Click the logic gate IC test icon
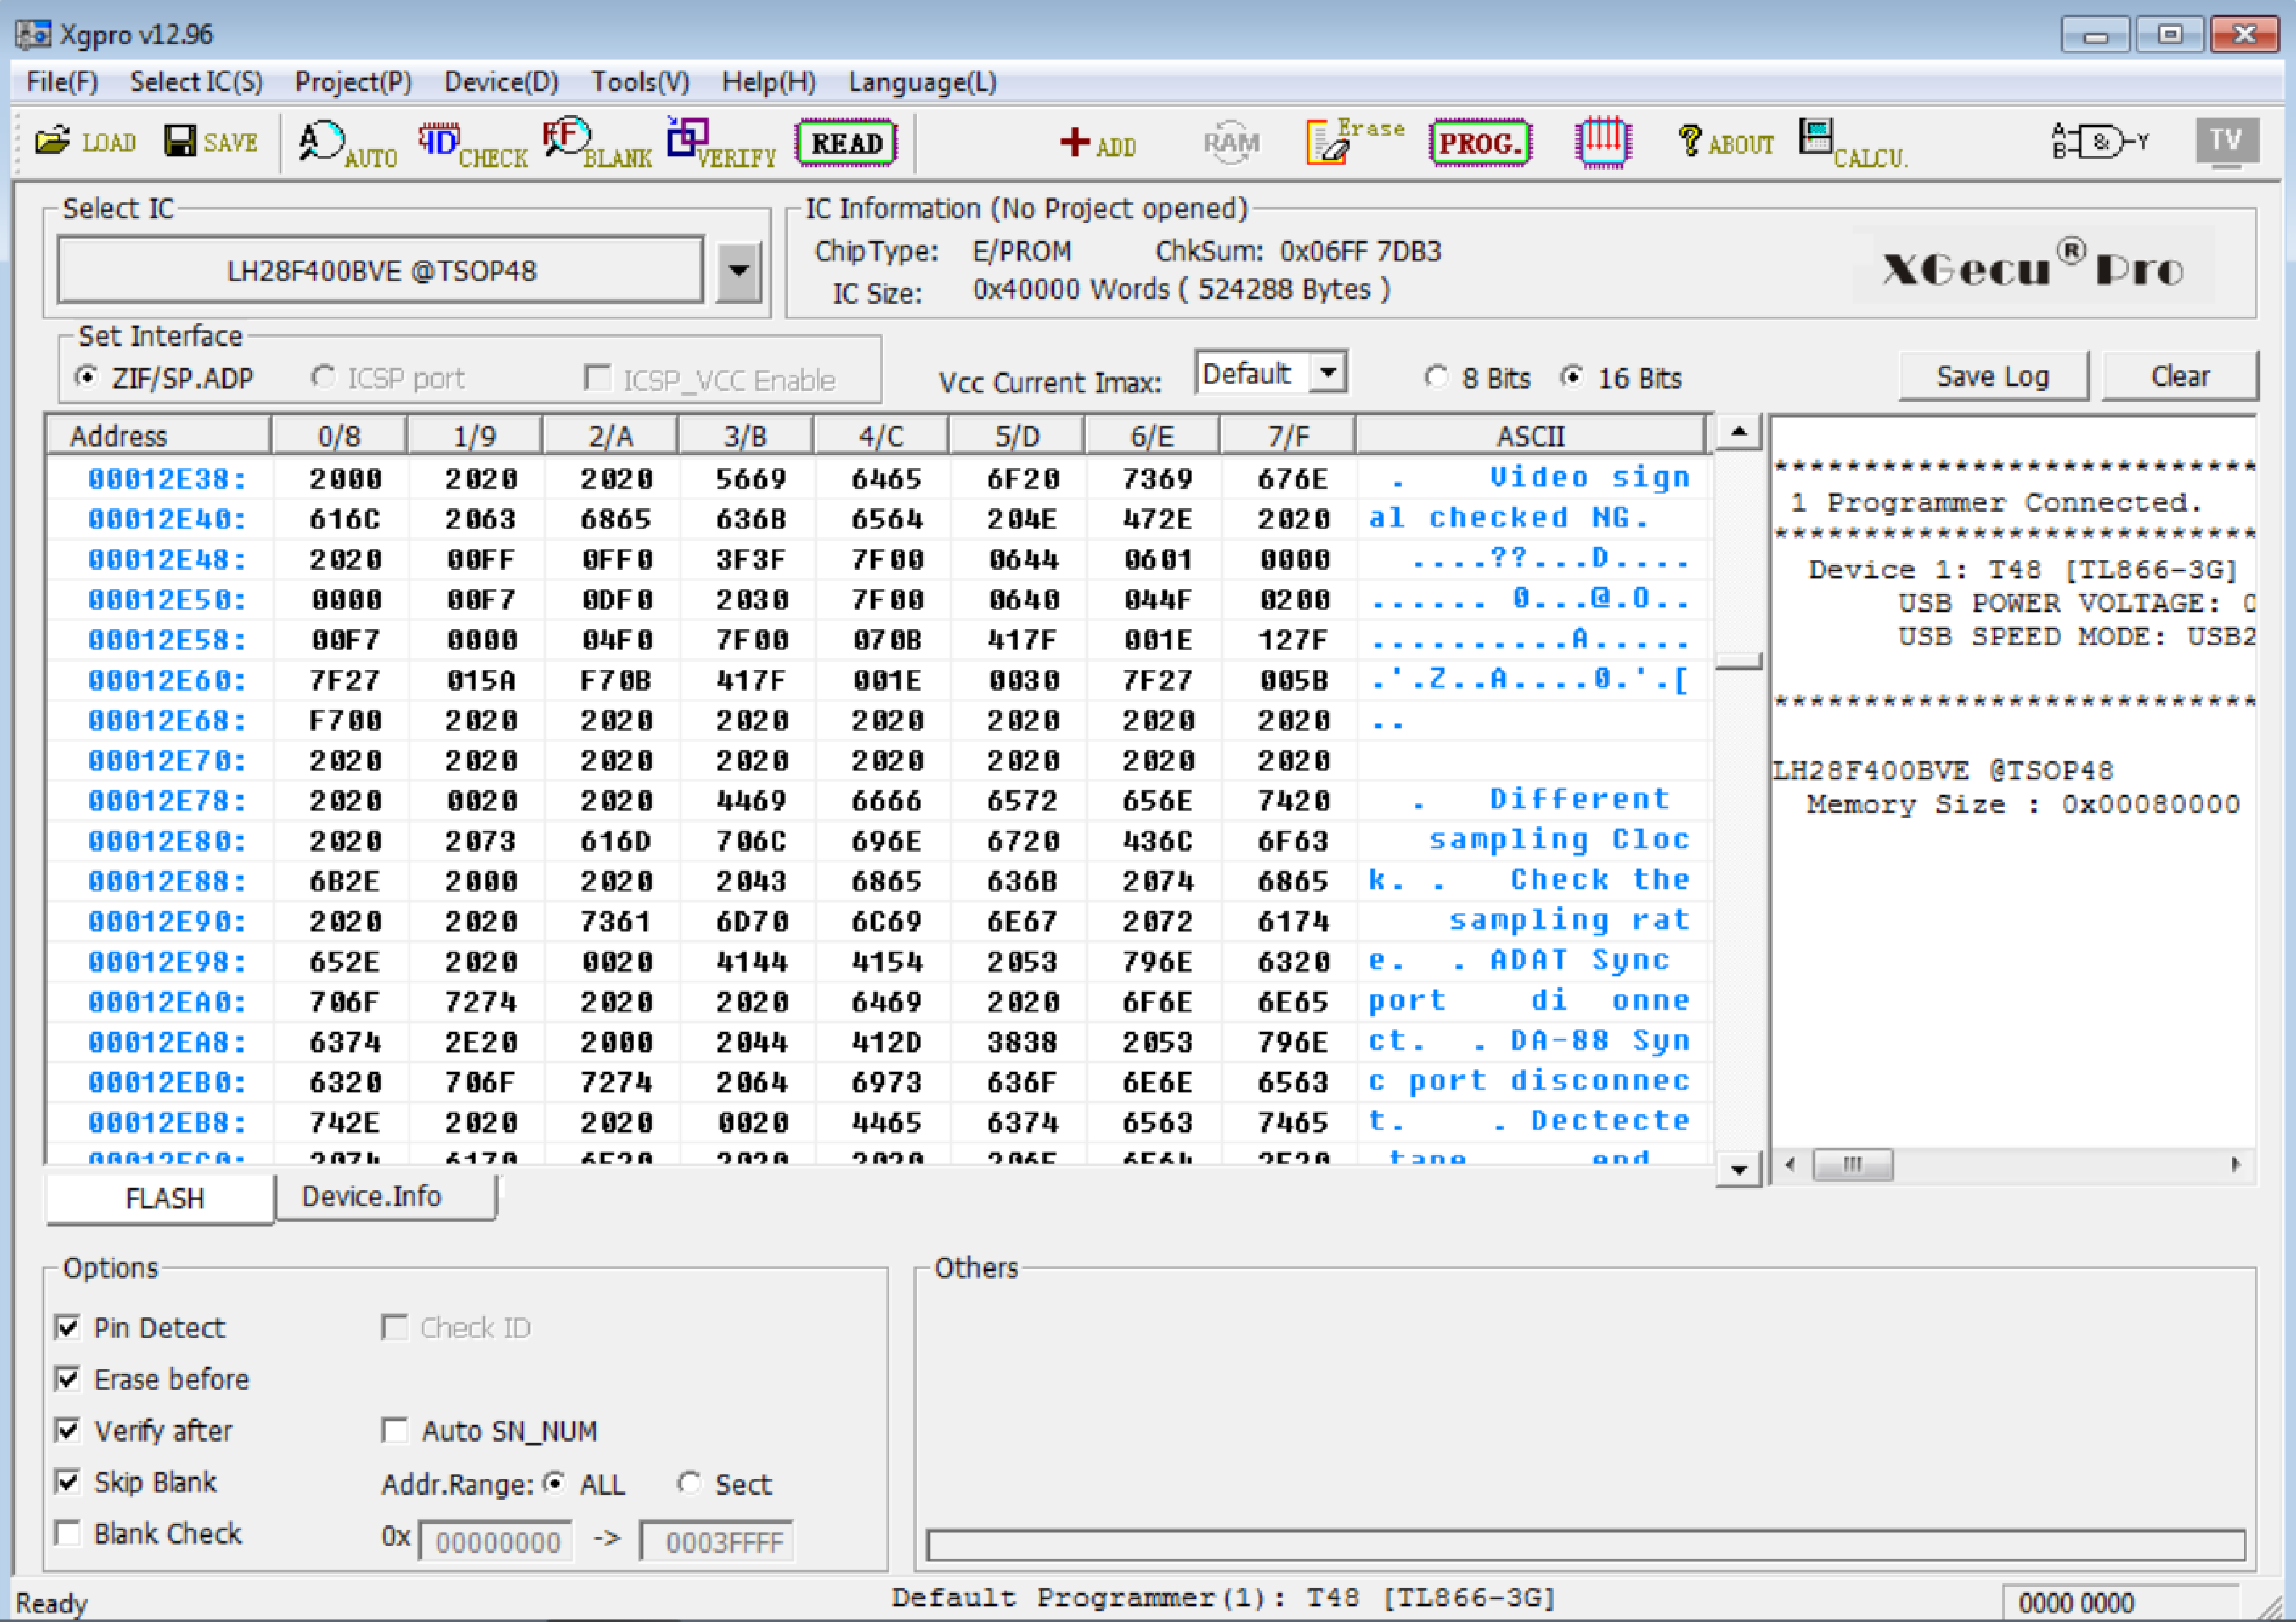 tap(2099, 142)
